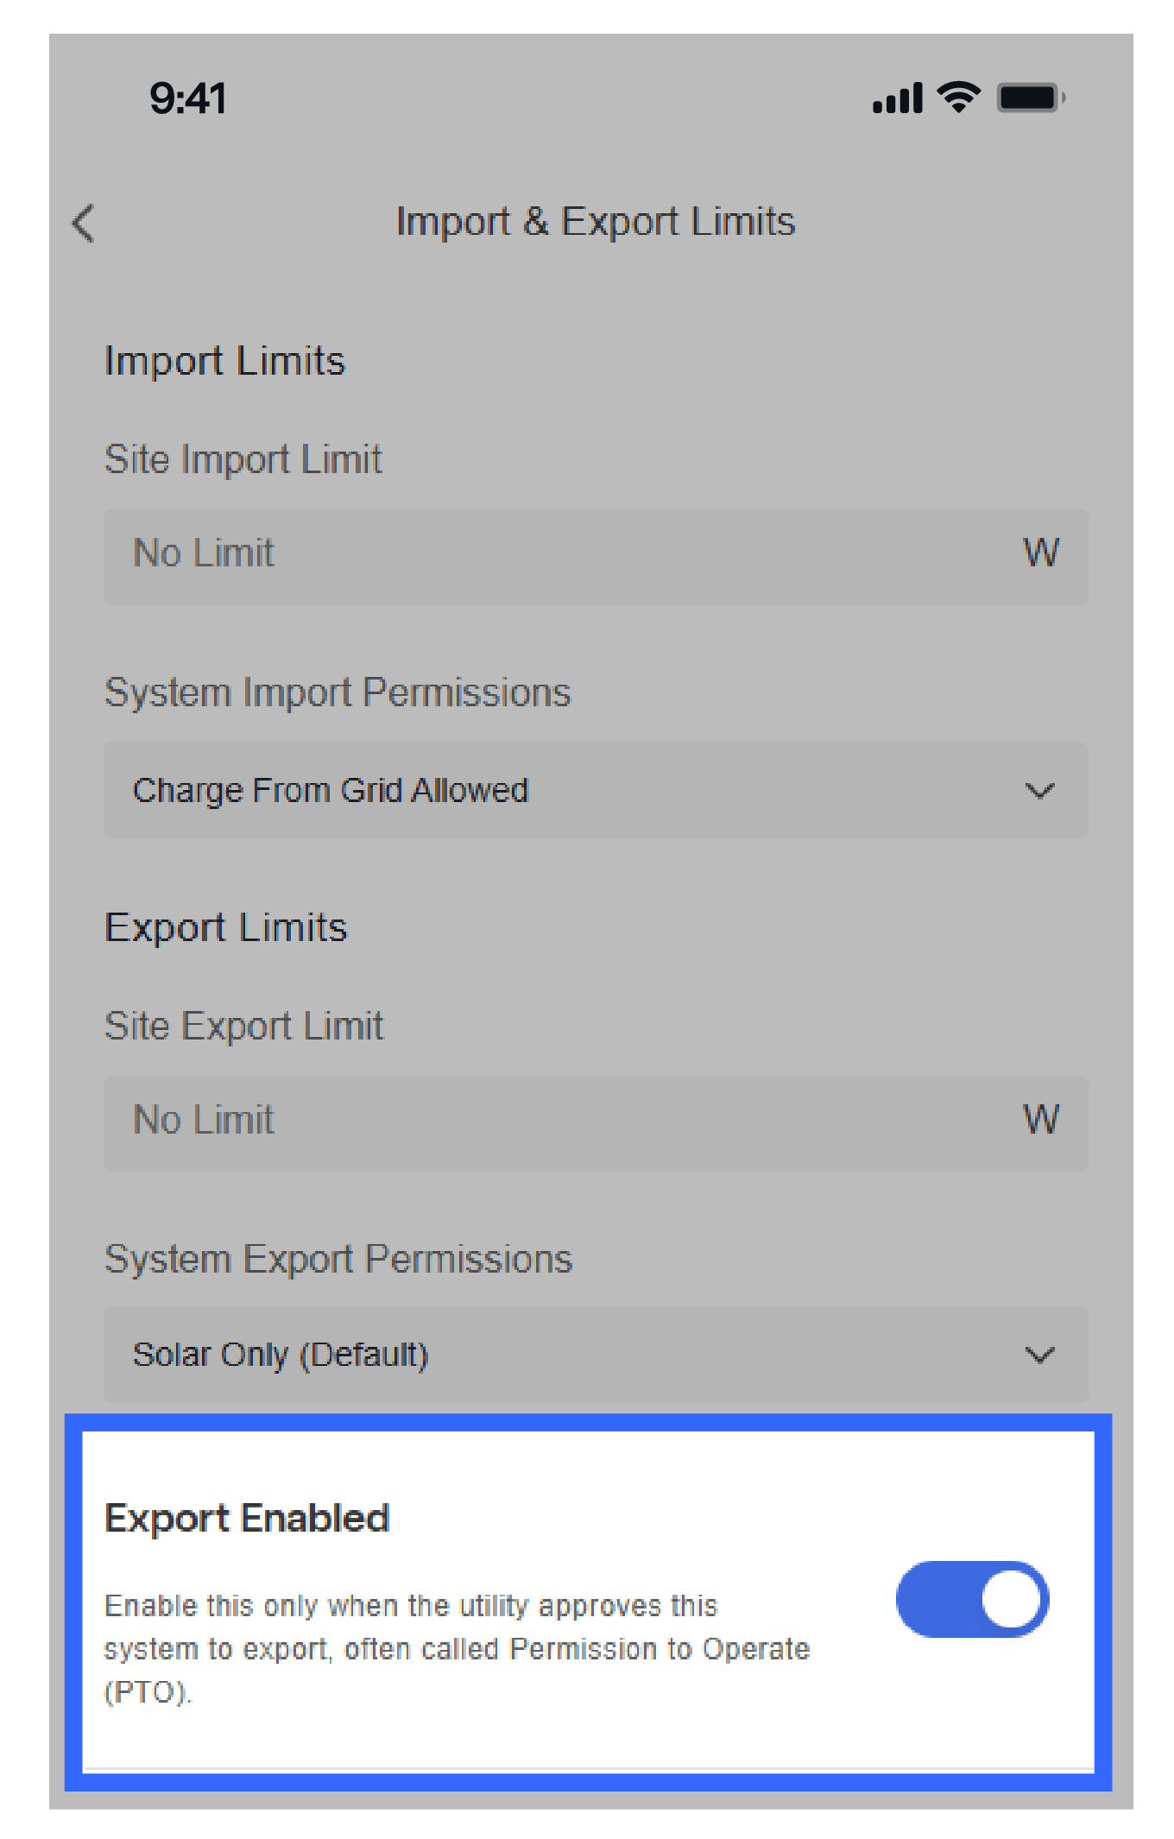Viewport: 1174px width, 1839px height.
Task: Tap the cellular signal strength icon
Action: pos(897,98)
